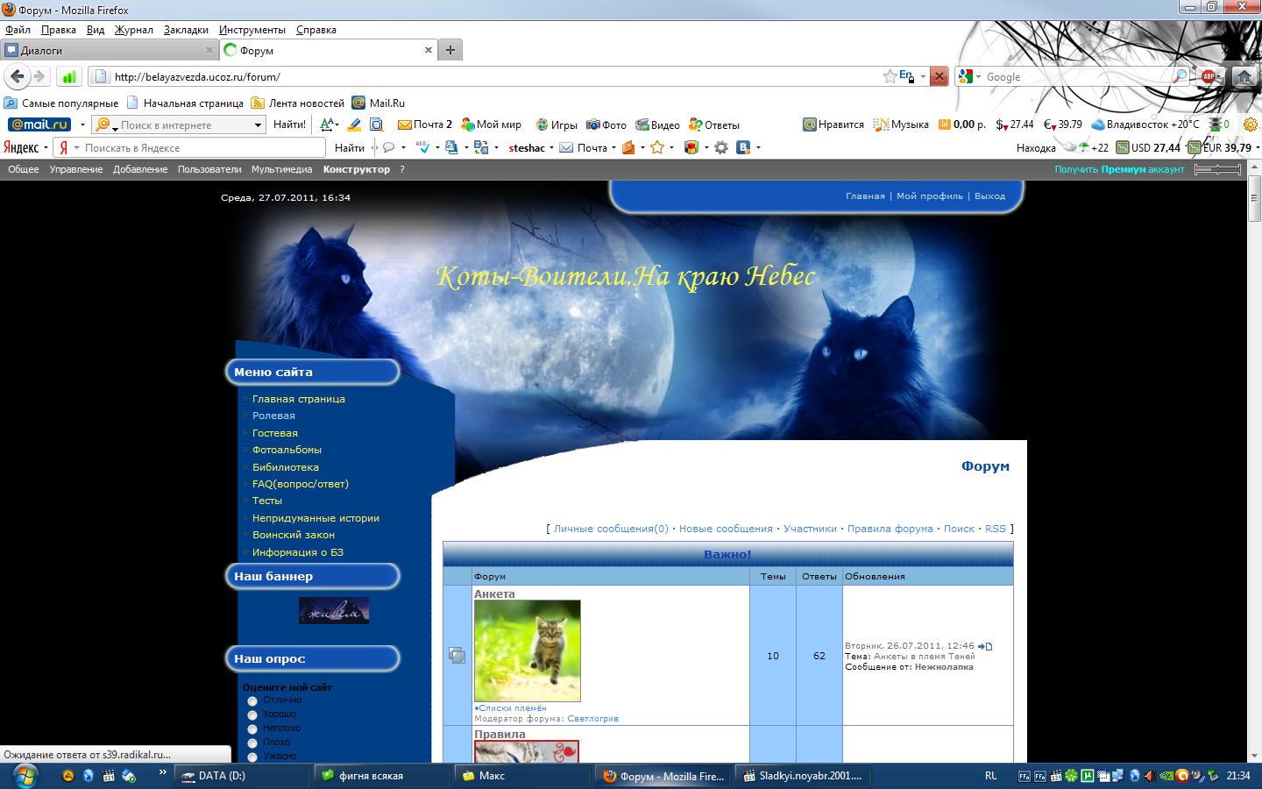This screenshot has height=789, width=1262.
Task: Click the uCoz admin bar slider
Action: click(x=1217, y=169)
